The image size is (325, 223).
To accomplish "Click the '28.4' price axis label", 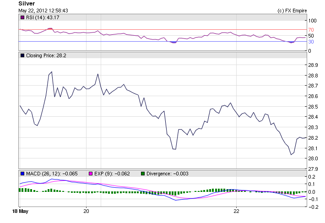I will (x=313, y=117).
